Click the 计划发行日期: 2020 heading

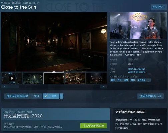coord(23,116)
